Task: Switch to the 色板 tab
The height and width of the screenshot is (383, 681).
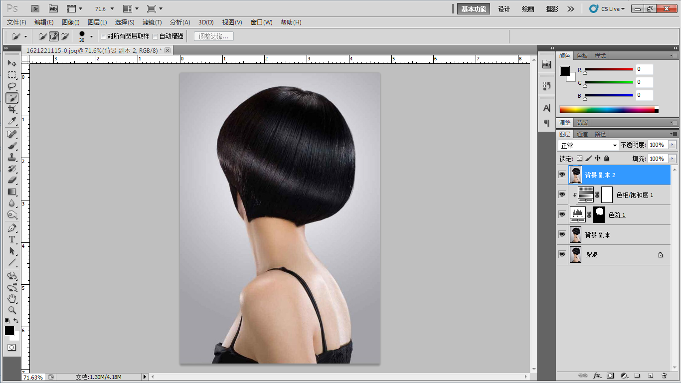Action: 582,56
